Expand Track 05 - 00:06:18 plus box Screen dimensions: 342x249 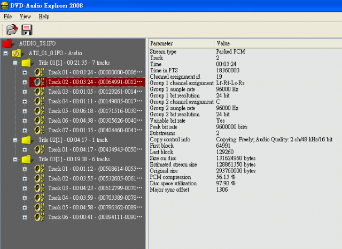click(25, 111)
